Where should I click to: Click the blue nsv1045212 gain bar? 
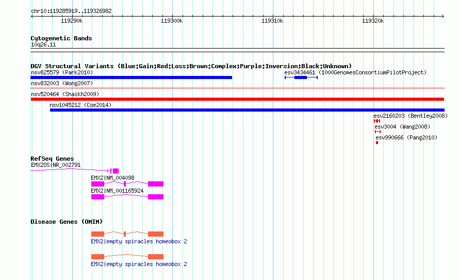[x=248, y=110]
